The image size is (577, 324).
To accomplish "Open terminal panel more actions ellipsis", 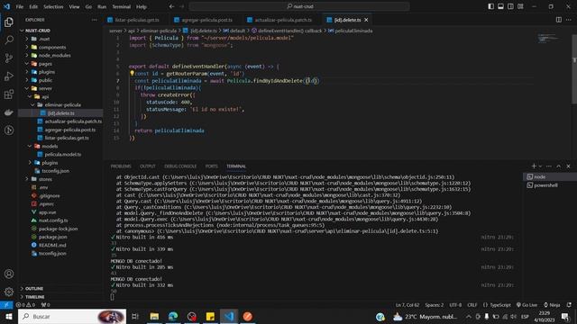I will pyautogui.click(x=549, y=166).
